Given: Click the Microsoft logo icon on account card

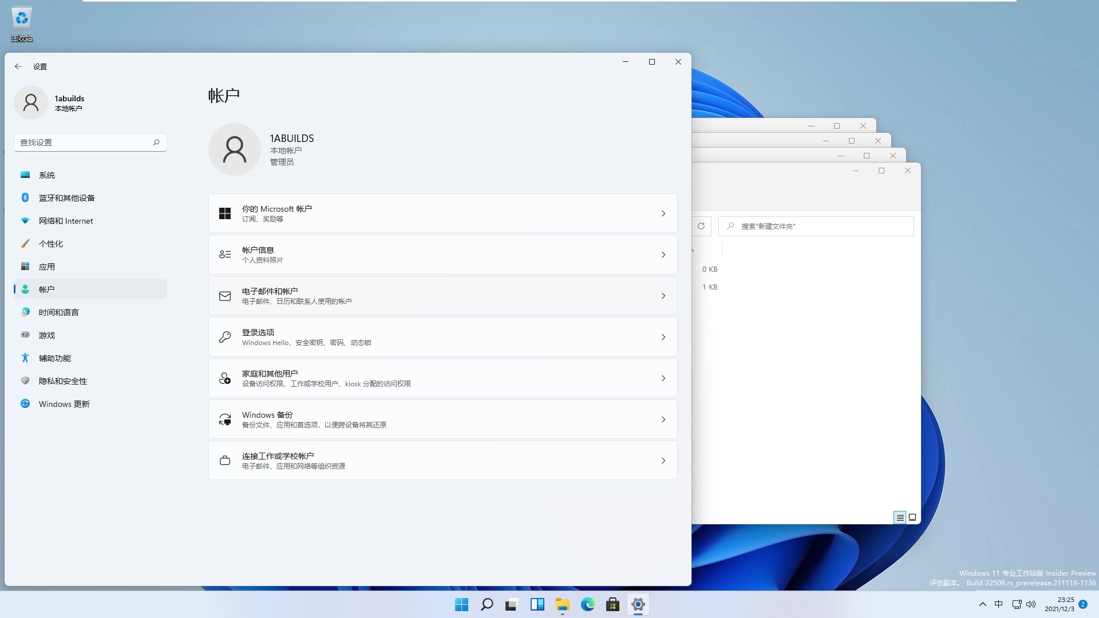Looking at the screenshot, I should (225, 213).
